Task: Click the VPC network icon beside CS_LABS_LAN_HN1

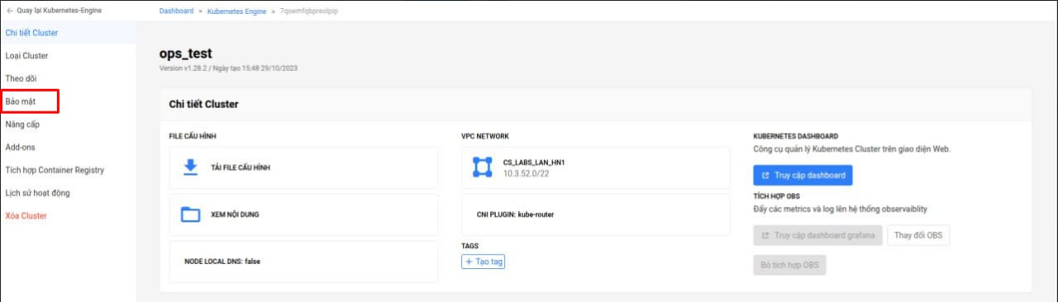Action: click(482, 168)
